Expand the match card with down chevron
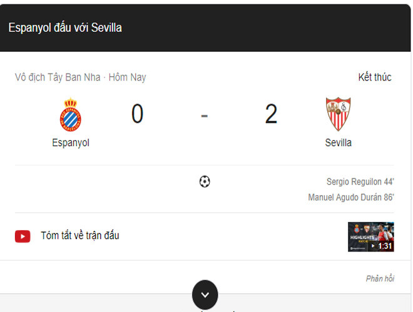This screenshot has width=413, height=312. tap(205, 294)
